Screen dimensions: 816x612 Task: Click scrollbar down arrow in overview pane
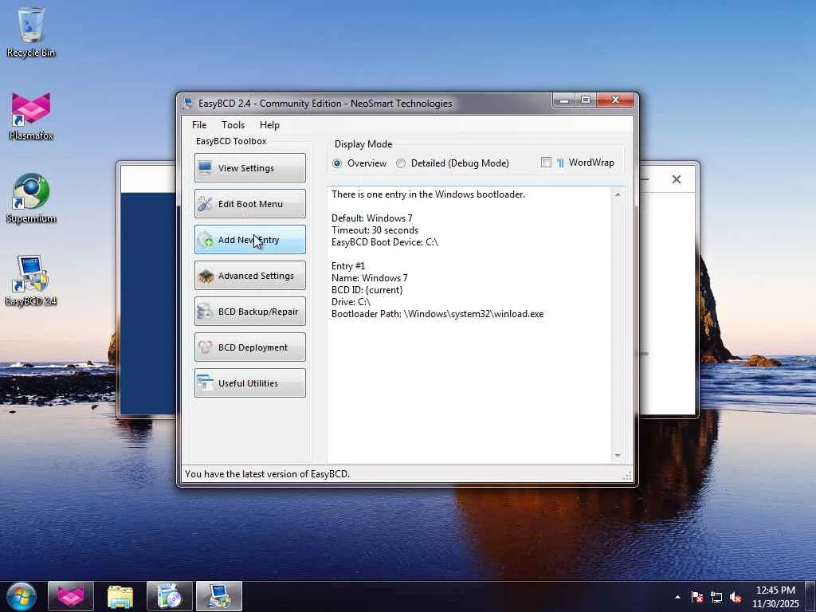[x=618, y=455]
